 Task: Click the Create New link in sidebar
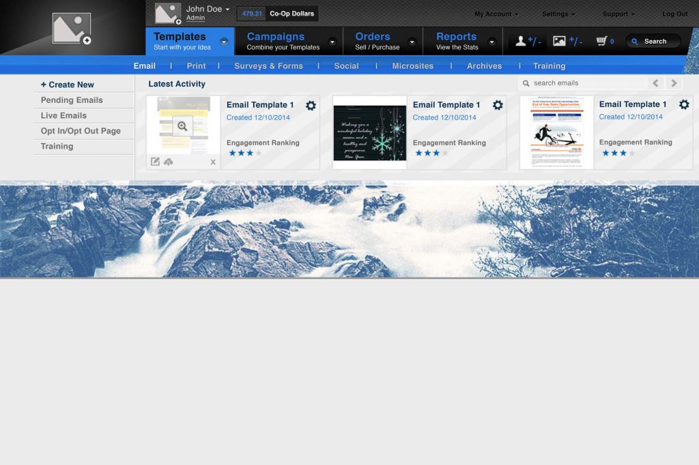[68, 85]
